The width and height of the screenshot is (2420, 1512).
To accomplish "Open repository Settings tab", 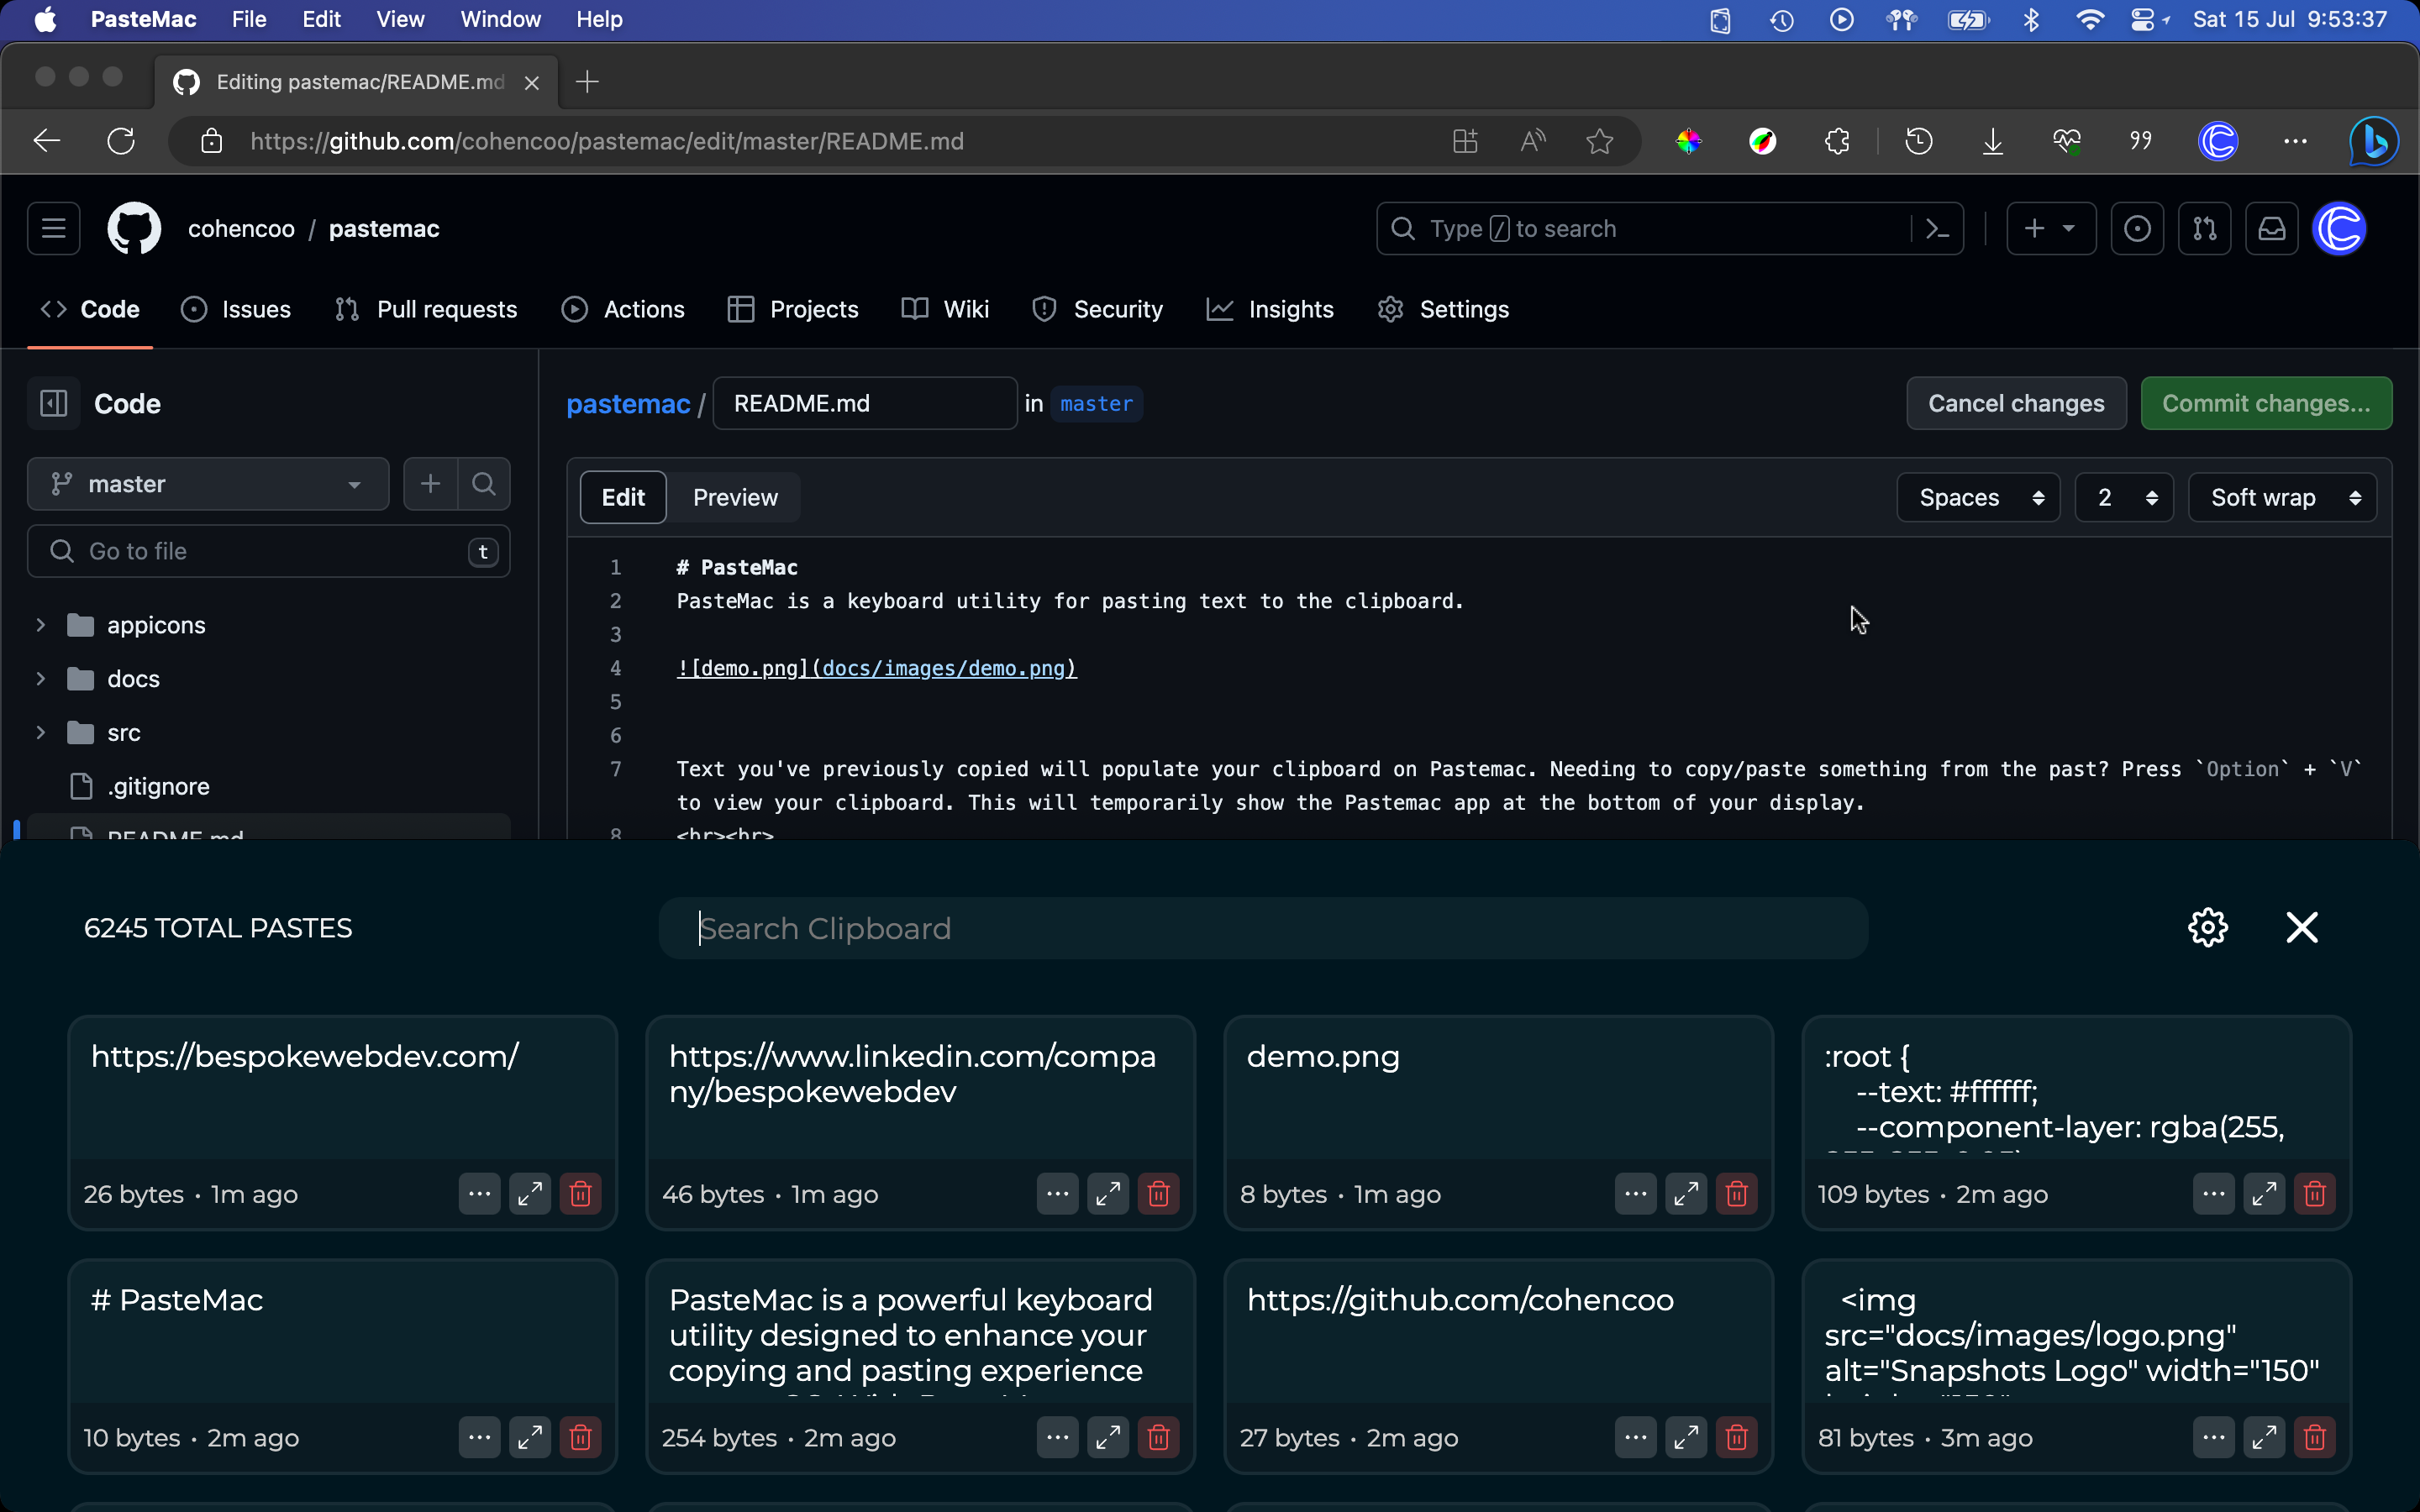I will click(x=1443, y=309).
